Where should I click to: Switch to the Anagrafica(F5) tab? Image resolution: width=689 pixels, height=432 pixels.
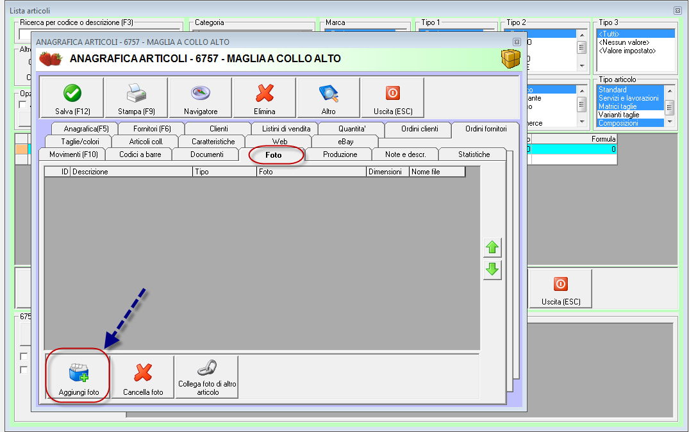86,129
